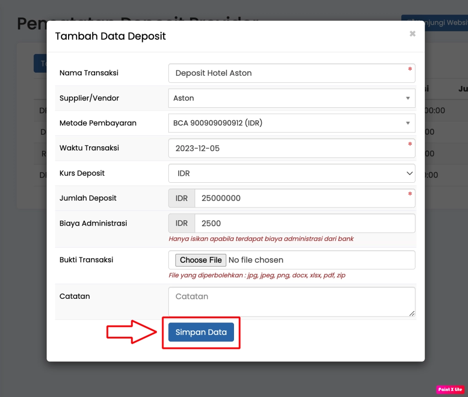Open the Kurs Deposit currency selector

click(291, 174)
